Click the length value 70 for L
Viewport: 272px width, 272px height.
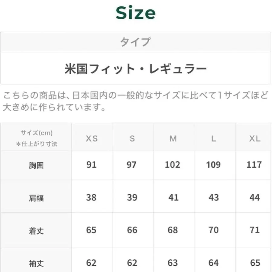click(213, 230)
